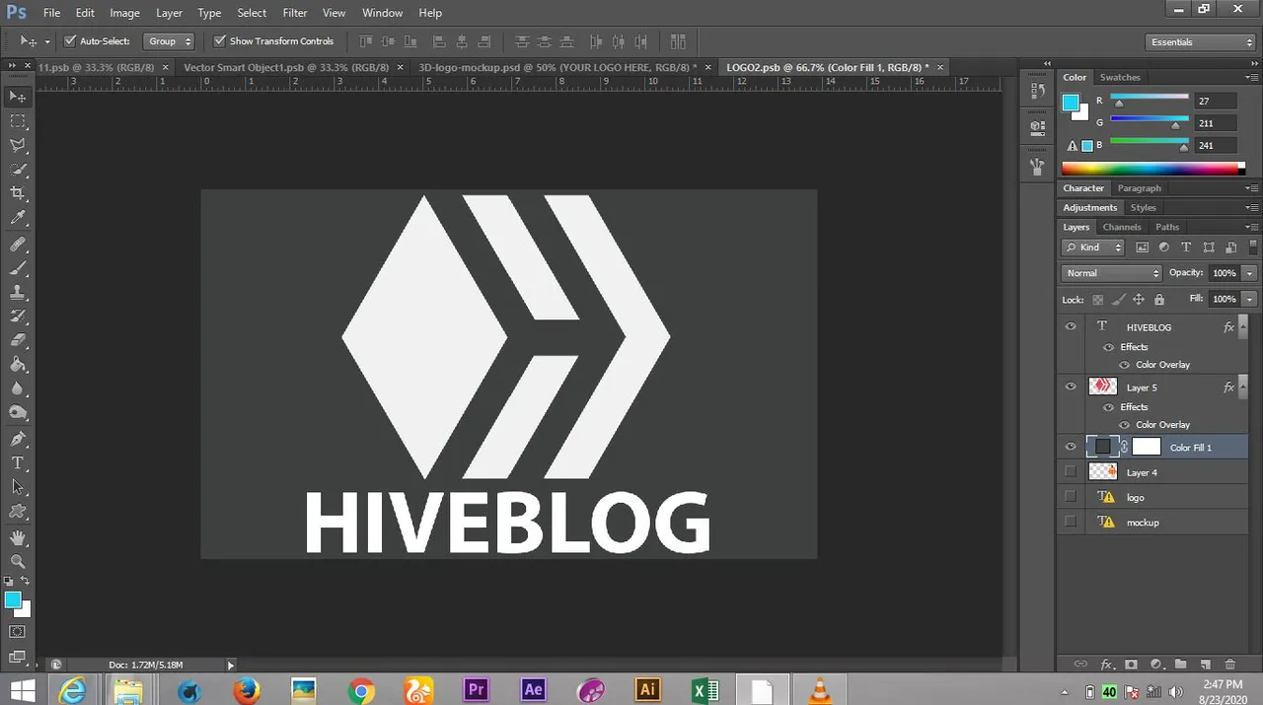Open the Normal blend mode dropdown
1263x705 pixels.
click(x=1112, y=273)
